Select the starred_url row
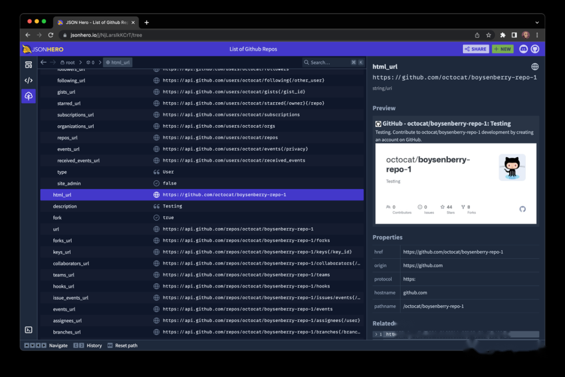The width and height of the screenshot is (565, 377). (x=202, y=103)
